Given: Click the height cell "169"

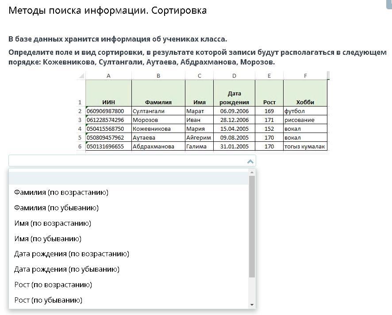Looking at the screenshot, I should point(269,111).
